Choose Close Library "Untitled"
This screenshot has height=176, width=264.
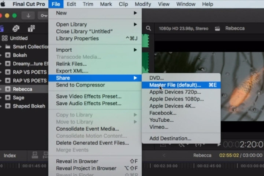[x=95, y=32]
